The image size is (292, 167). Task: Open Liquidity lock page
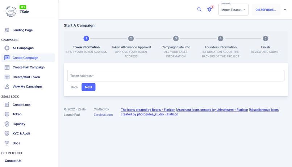click(x=19, y=124)
